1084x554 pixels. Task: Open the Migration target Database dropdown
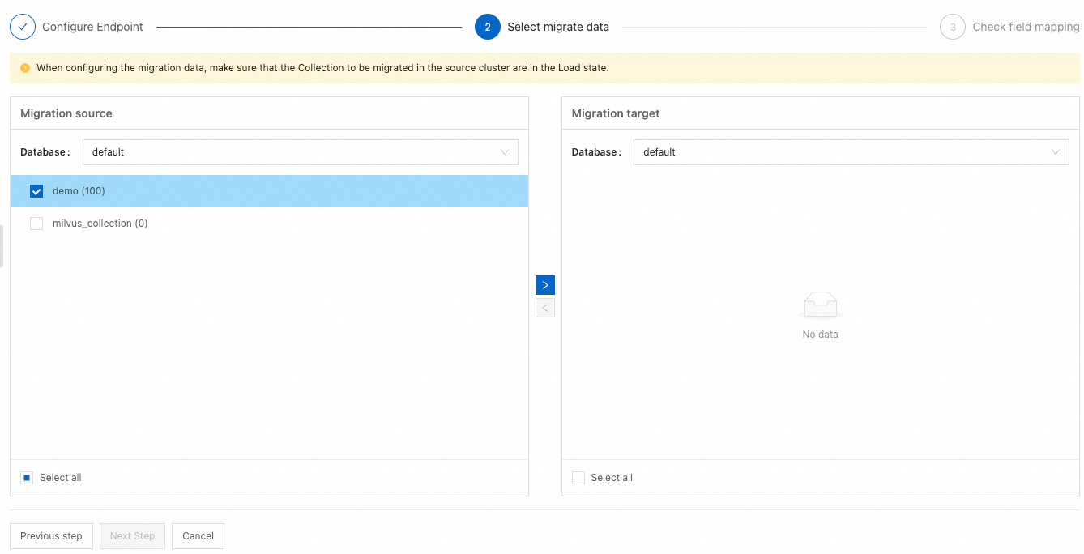tap(851, 152)
